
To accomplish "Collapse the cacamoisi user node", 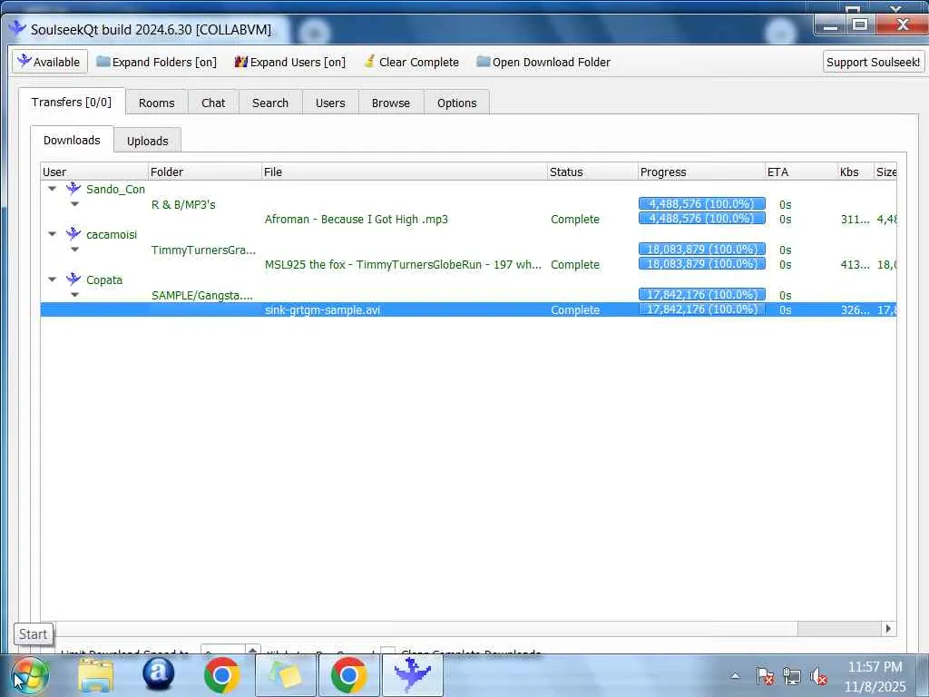I will pos(52,234).
